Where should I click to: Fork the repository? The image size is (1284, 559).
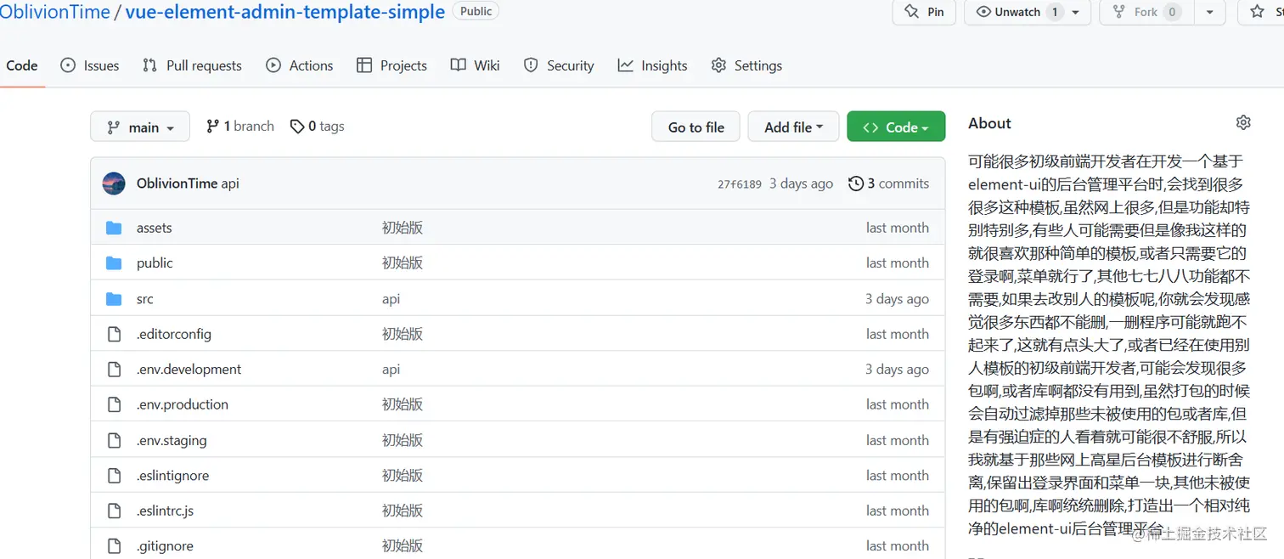coord(1146,12)
